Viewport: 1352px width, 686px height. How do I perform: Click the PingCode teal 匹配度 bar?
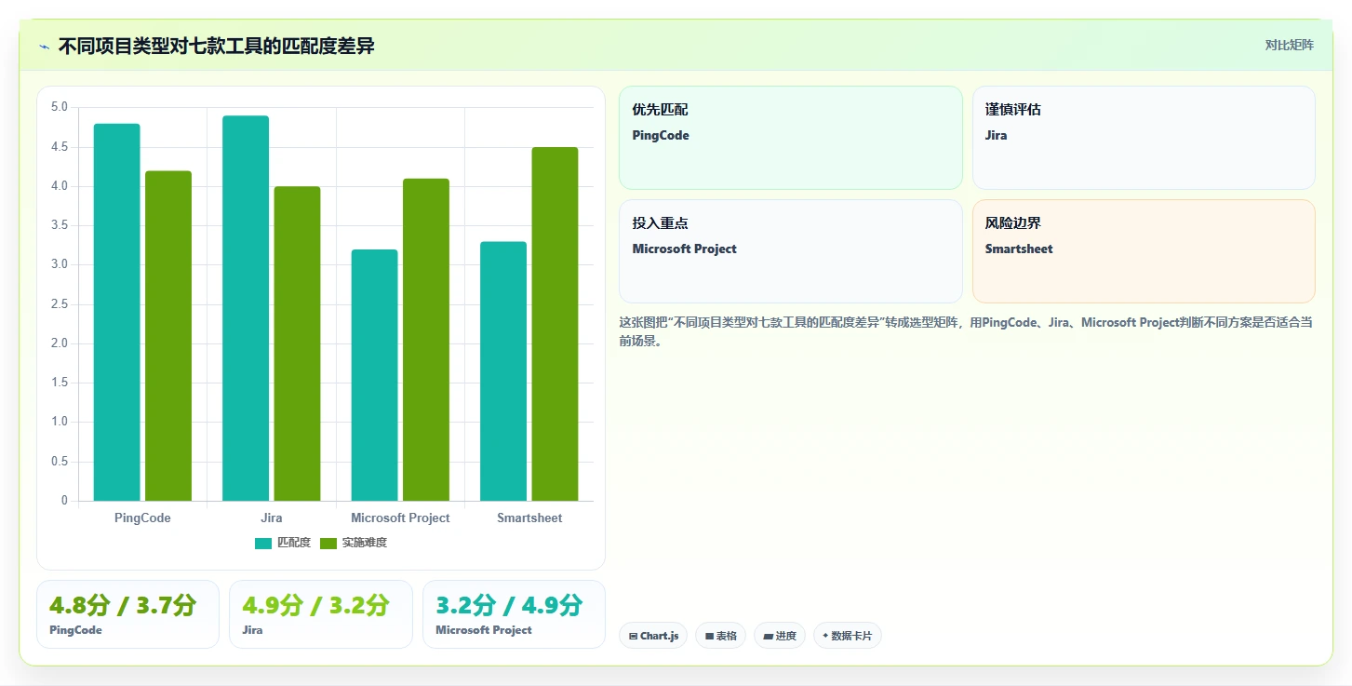(116, 312)
